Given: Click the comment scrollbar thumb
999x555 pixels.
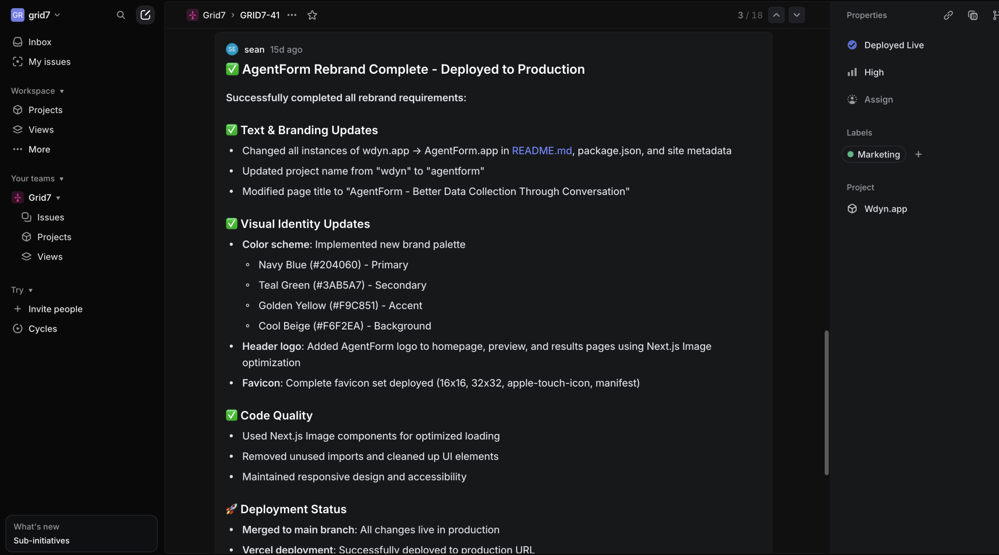Looking at the screenshot, I should [x=826, y=403].
